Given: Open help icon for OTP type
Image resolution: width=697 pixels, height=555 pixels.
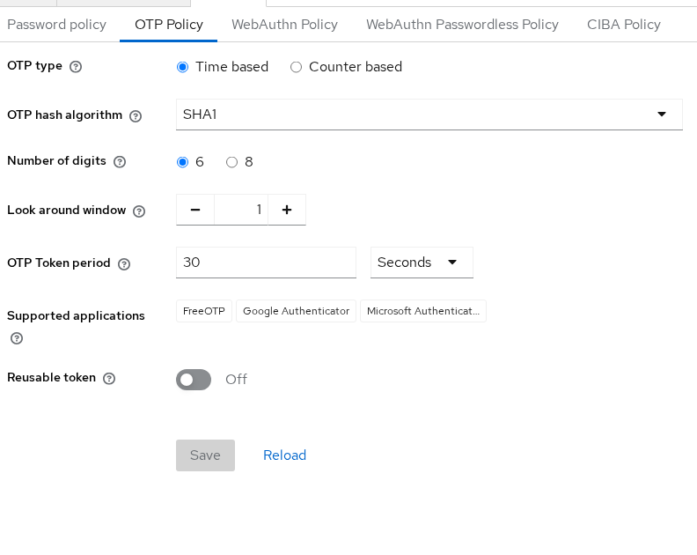Looking at the screenshot, I should pyautogui.click(x=76, y=67).
